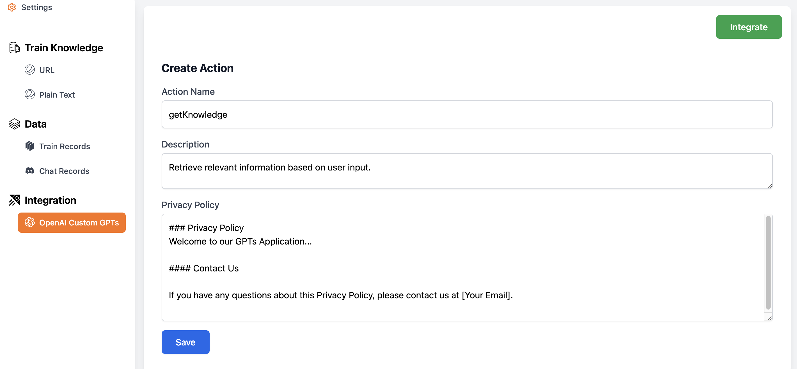This screenshot has width=797, height=369.
Task: Open the Plain Text training section
Action: 57,94
